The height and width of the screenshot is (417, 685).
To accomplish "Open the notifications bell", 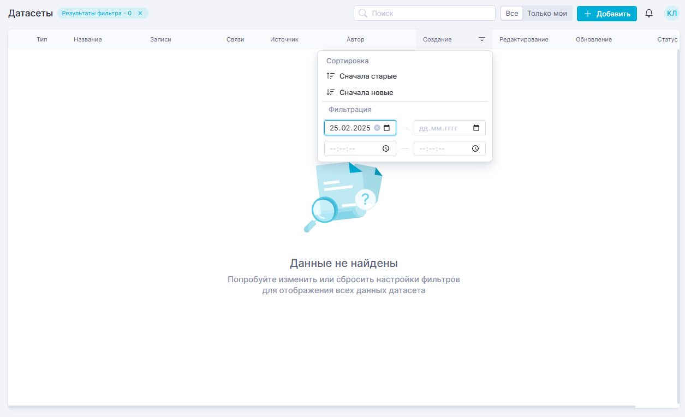I will click(649, 13).
